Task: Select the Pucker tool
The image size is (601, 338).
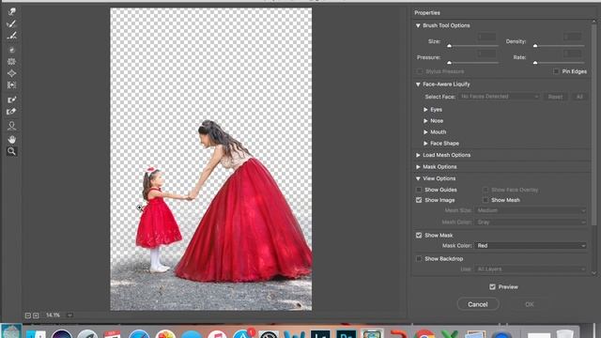Action: 11,61
